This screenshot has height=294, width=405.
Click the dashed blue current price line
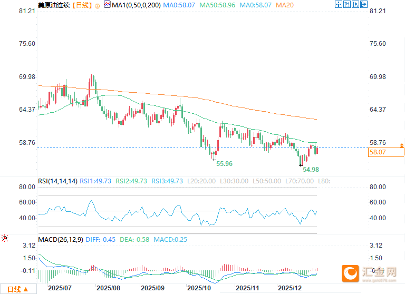[202, 148]
